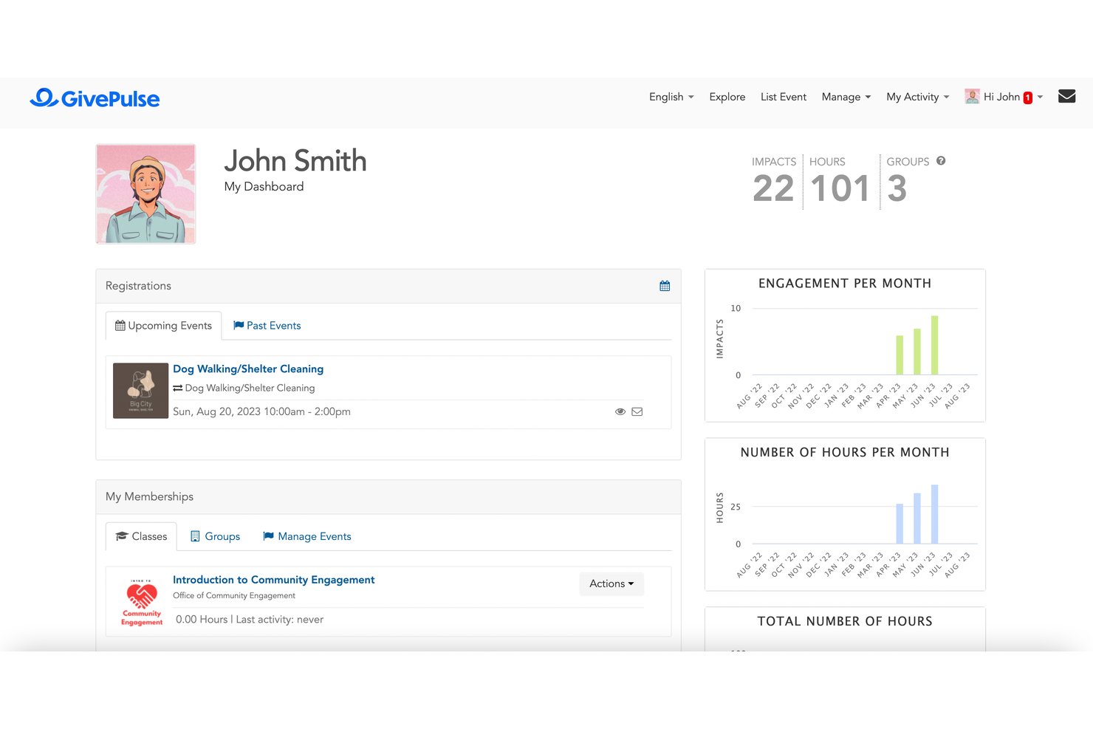Open John Smith's profile picture
This screenshot has height=729, width=1093.
coord(145,194)
